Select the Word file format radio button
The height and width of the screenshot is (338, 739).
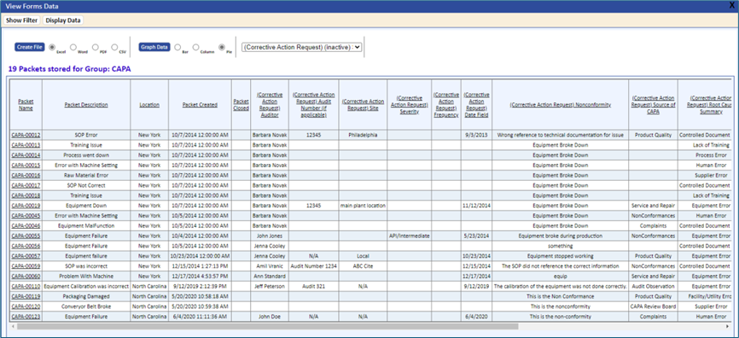click(x=73, y=47)
